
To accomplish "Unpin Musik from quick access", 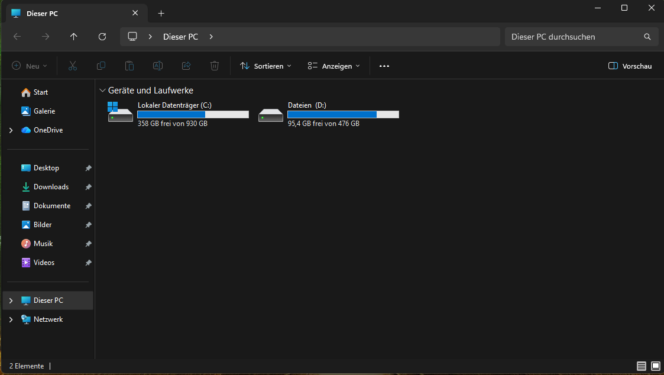I will pyautogui.click(x=88, y=244).
